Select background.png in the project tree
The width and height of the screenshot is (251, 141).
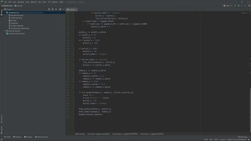click(x=17, y=15)
